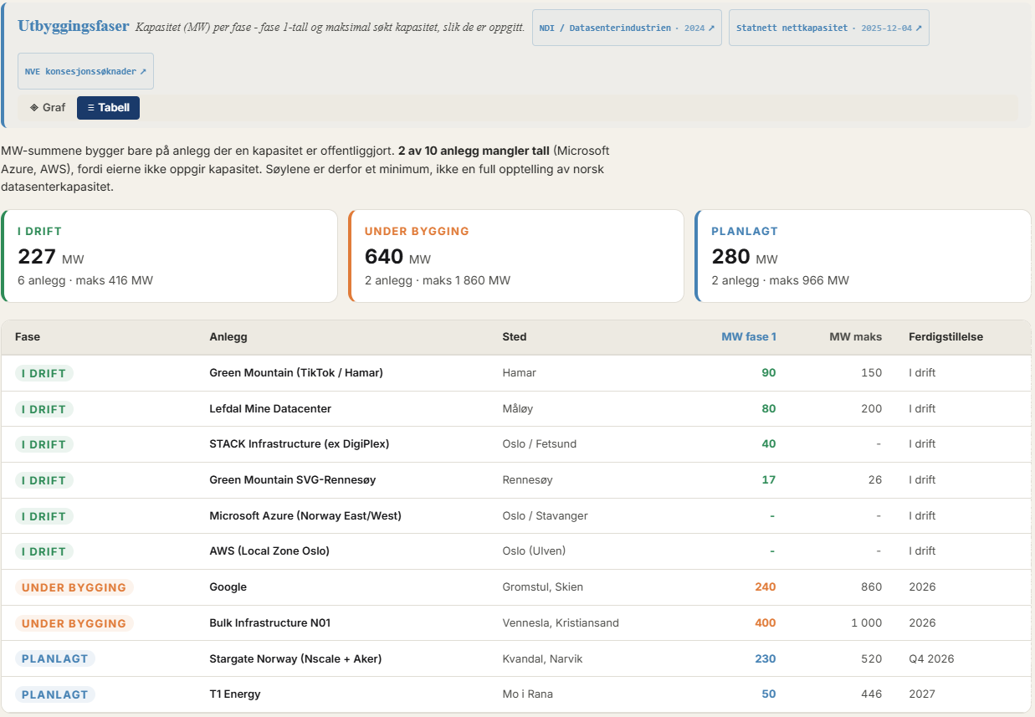
Task: Click the UNDER BYGGING badge in Google row
Action: point(74,587)
